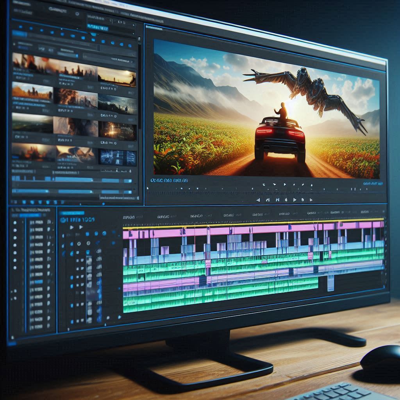Toggle the topmost round dot in the bottom-left list panel
Viewport: 400px width, 400px height.
[x=15, y=223]
